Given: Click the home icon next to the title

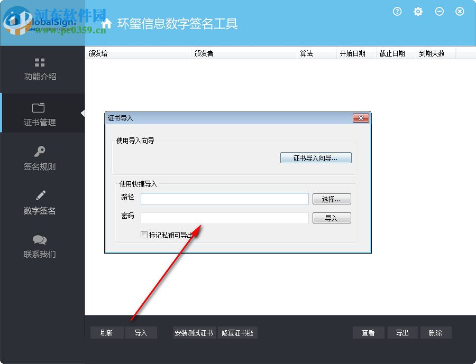Looking at the screenshot, I should click(106, 23).
